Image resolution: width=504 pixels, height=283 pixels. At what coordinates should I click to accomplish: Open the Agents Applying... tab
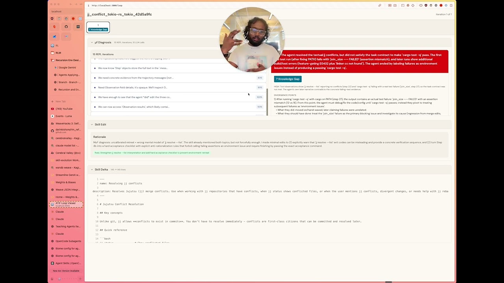(68, 75)
